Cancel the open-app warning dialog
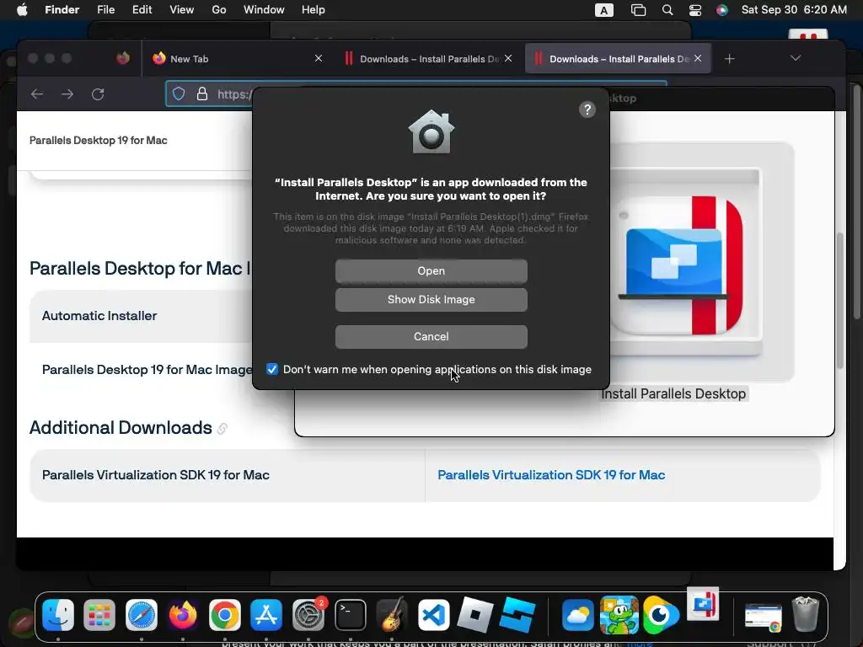The image size is (863, 647). 431,337
